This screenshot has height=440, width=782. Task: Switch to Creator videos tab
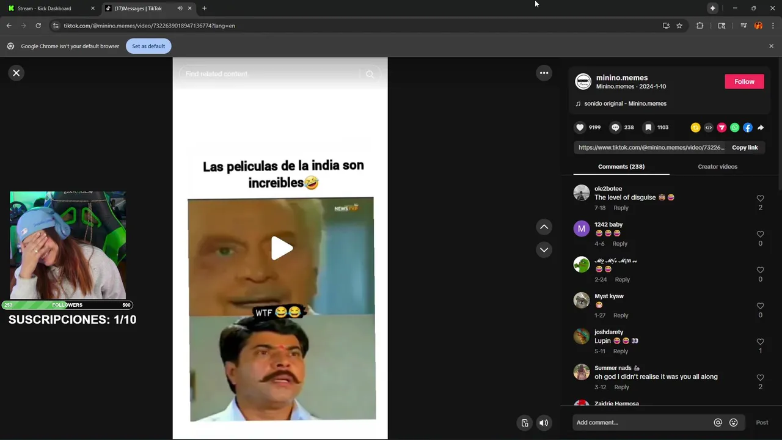tap(717, 166)
